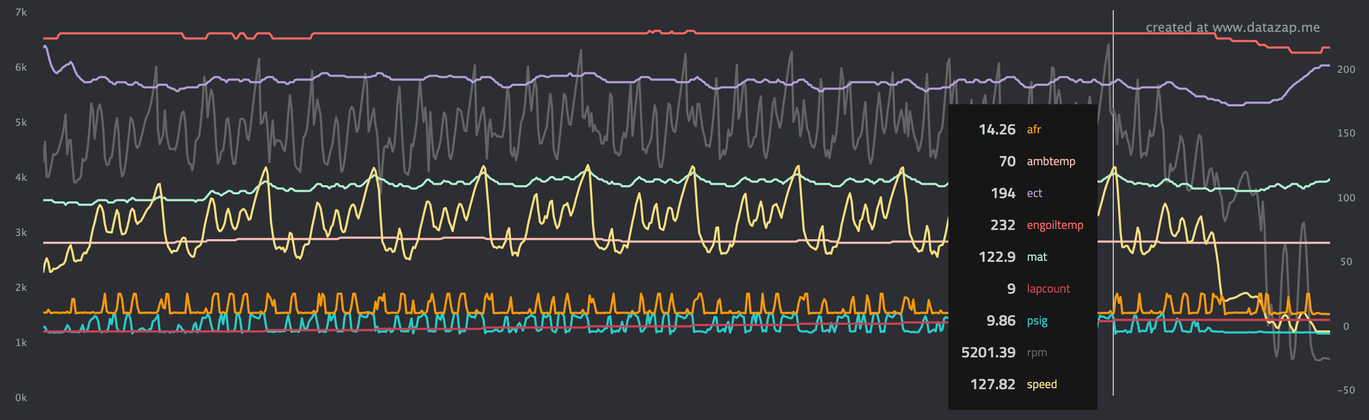Select the "3k" left axis label
This screenshot has width=1369, height=420.
(21, 233)
